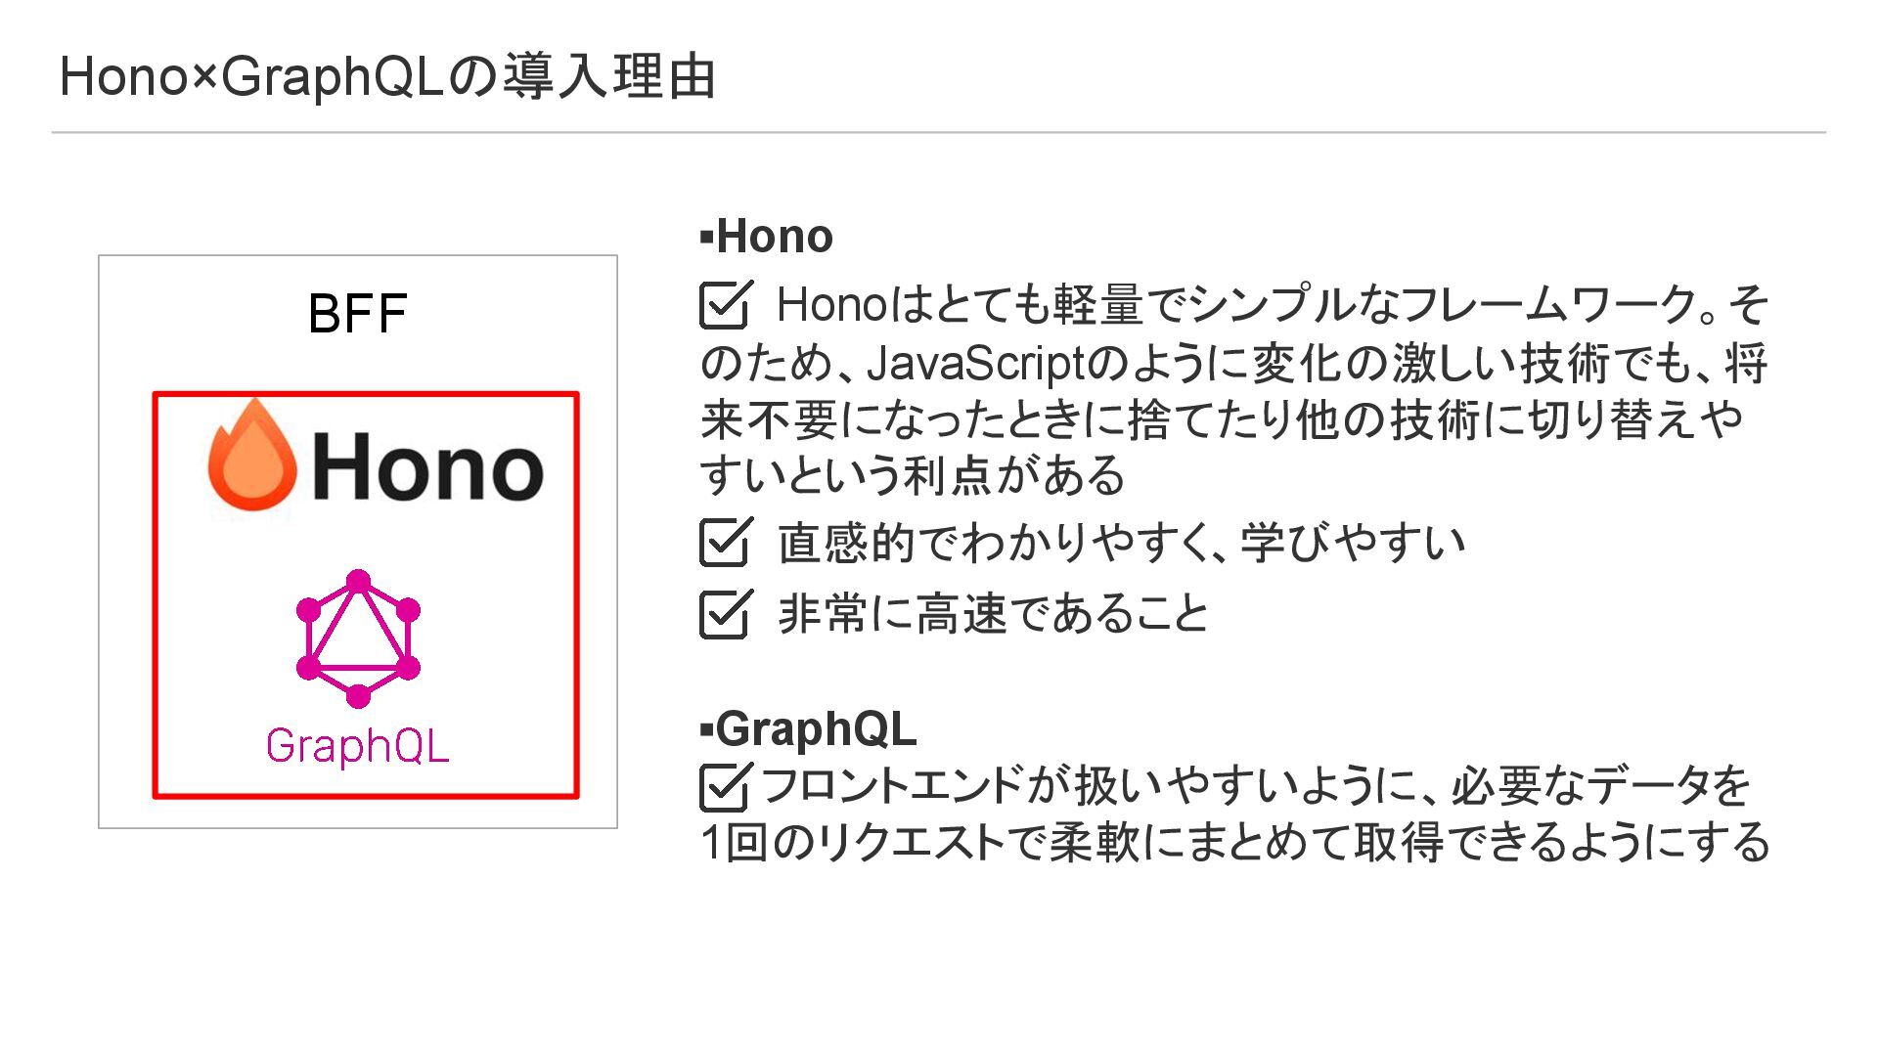Image resolution: width=1878 pixels, height=1056 pixels.
Task: Click the horizontal divider under the title
Action: point(939,132)
